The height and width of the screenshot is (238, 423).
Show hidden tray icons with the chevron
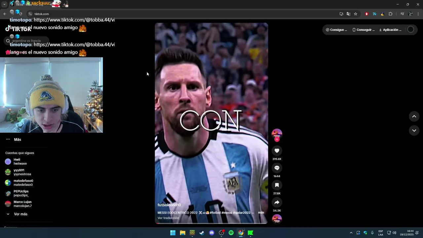pyautogui.click(x=351, y=233)
